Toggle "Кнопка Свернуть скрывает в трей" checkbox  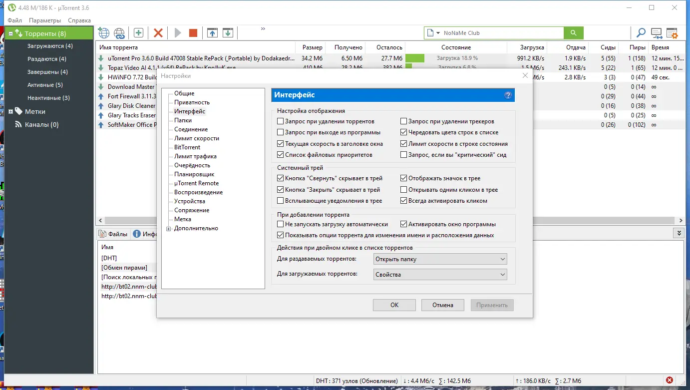[x=281, y=178]
